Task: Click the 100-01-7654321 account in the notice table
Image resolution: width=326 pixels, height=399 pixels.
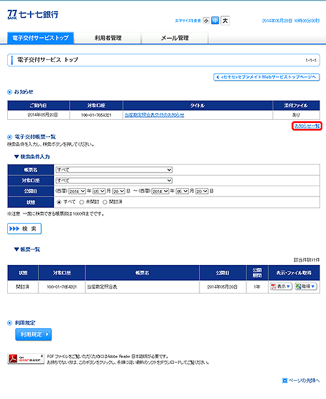Action: [96, 115]
